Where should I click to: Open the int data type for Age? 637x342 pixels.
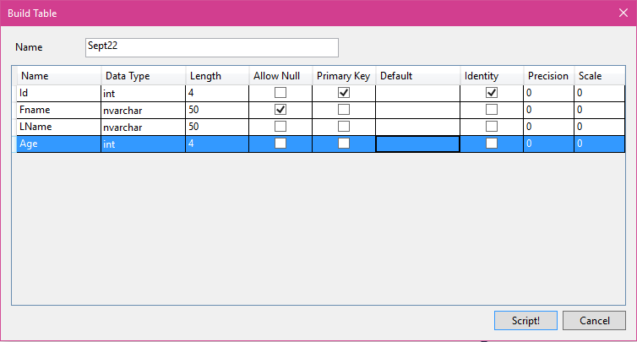[x=143, y=144]
